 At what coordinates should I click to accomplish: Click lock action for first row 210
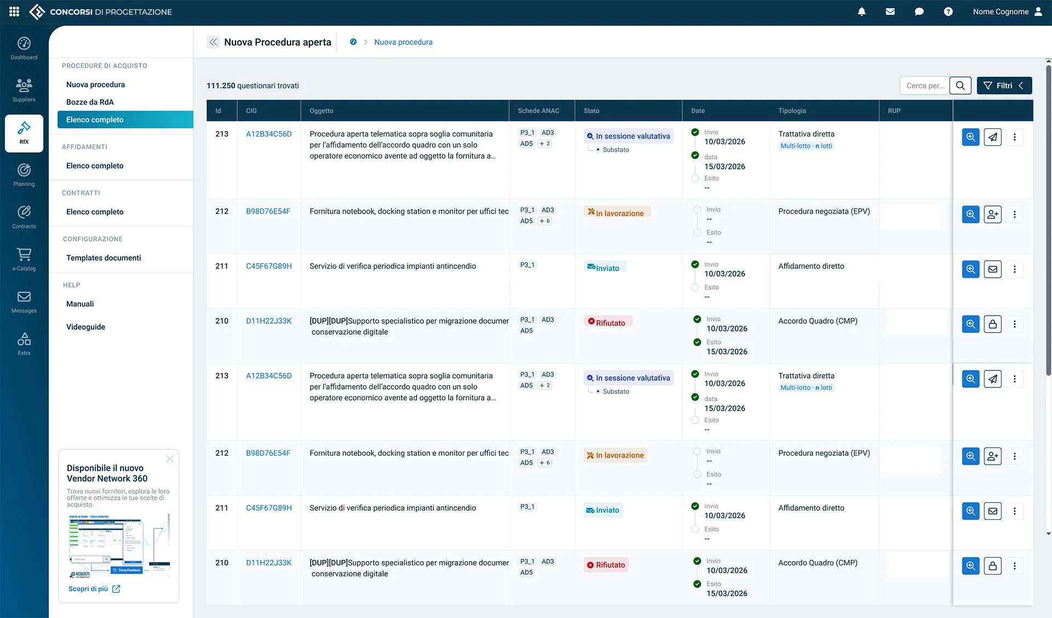(992, 324)
